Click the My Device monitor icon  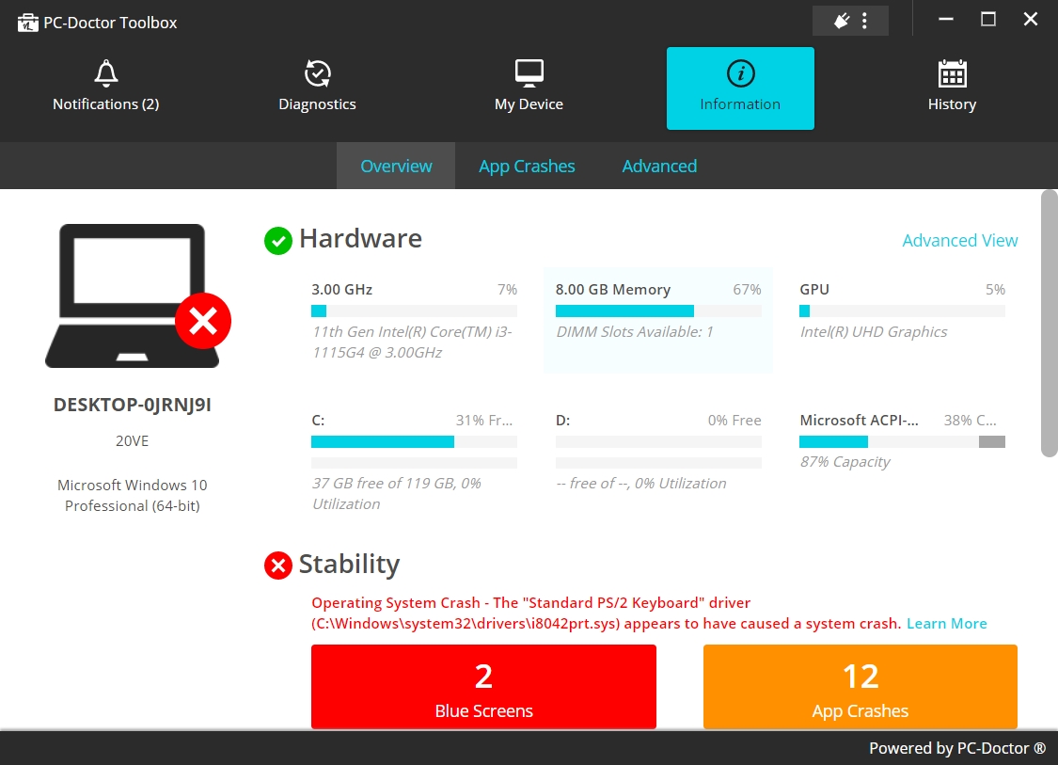529,73
